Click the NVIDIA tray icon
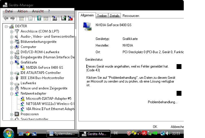205x138 pixels. coord(155,133)
